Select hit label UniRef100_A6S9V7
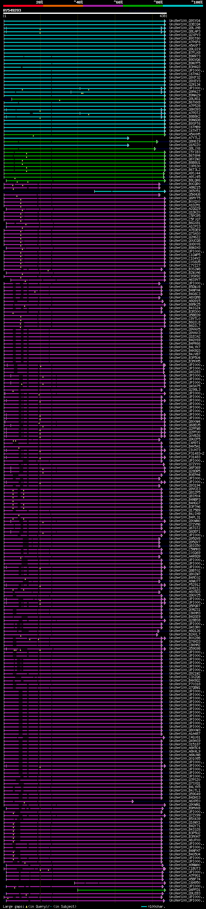This screenshot has height=909, width=206. pyautogui.click(x=184, y=280)
